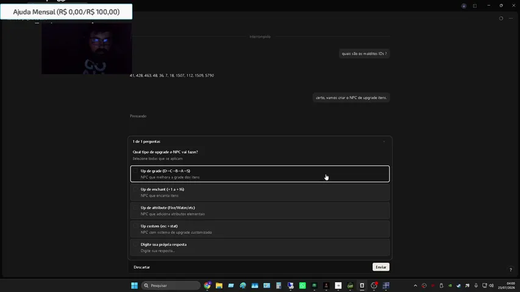
Task: Select the "quais são os malditos IDs ?" message
Action: tap(364, 54)
